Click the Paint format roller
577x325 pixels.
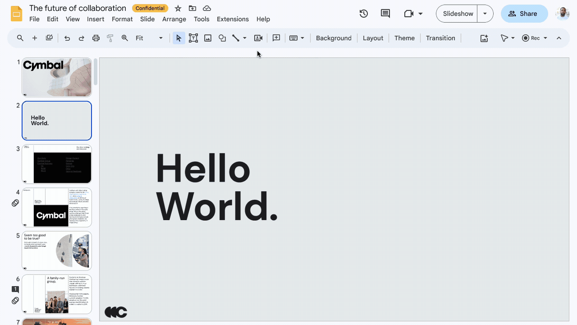(x=110, y=38)
